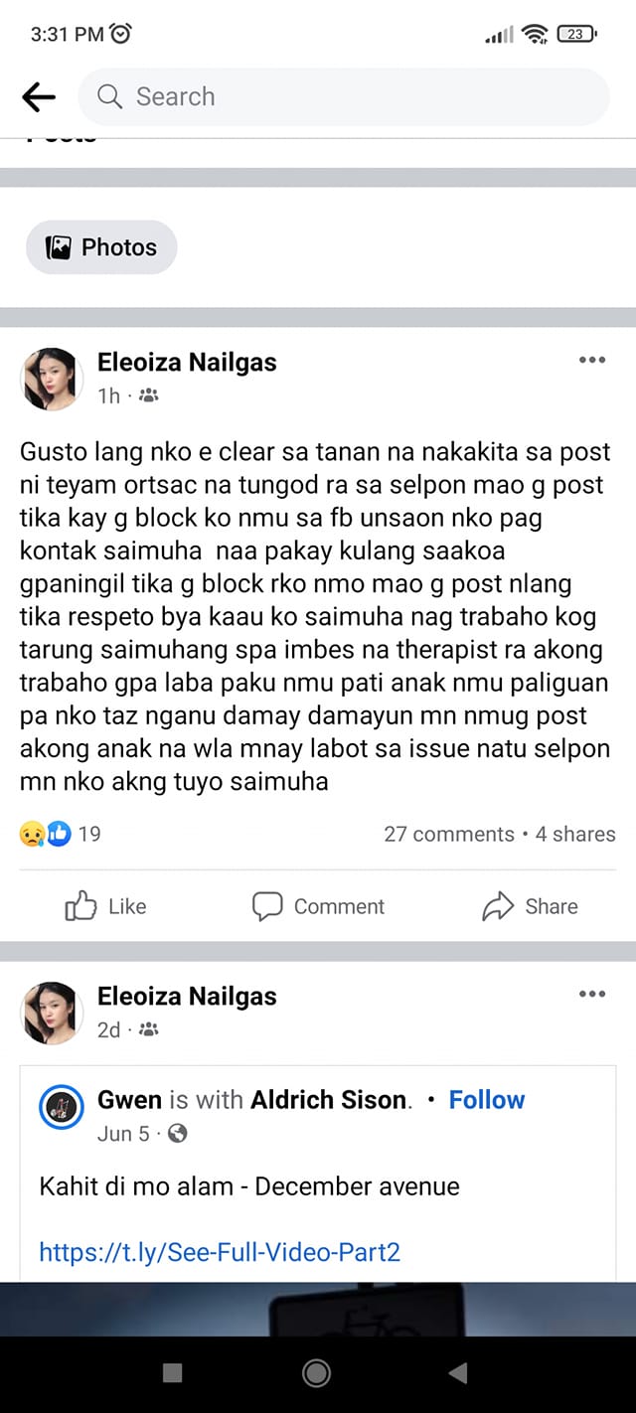Tap the Share arrow icon
Viewport: 636px width, 1413px height.
pos(497,906)
